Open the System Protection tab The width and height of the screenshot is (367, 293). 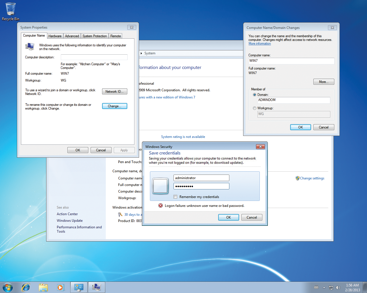[95, 36]
